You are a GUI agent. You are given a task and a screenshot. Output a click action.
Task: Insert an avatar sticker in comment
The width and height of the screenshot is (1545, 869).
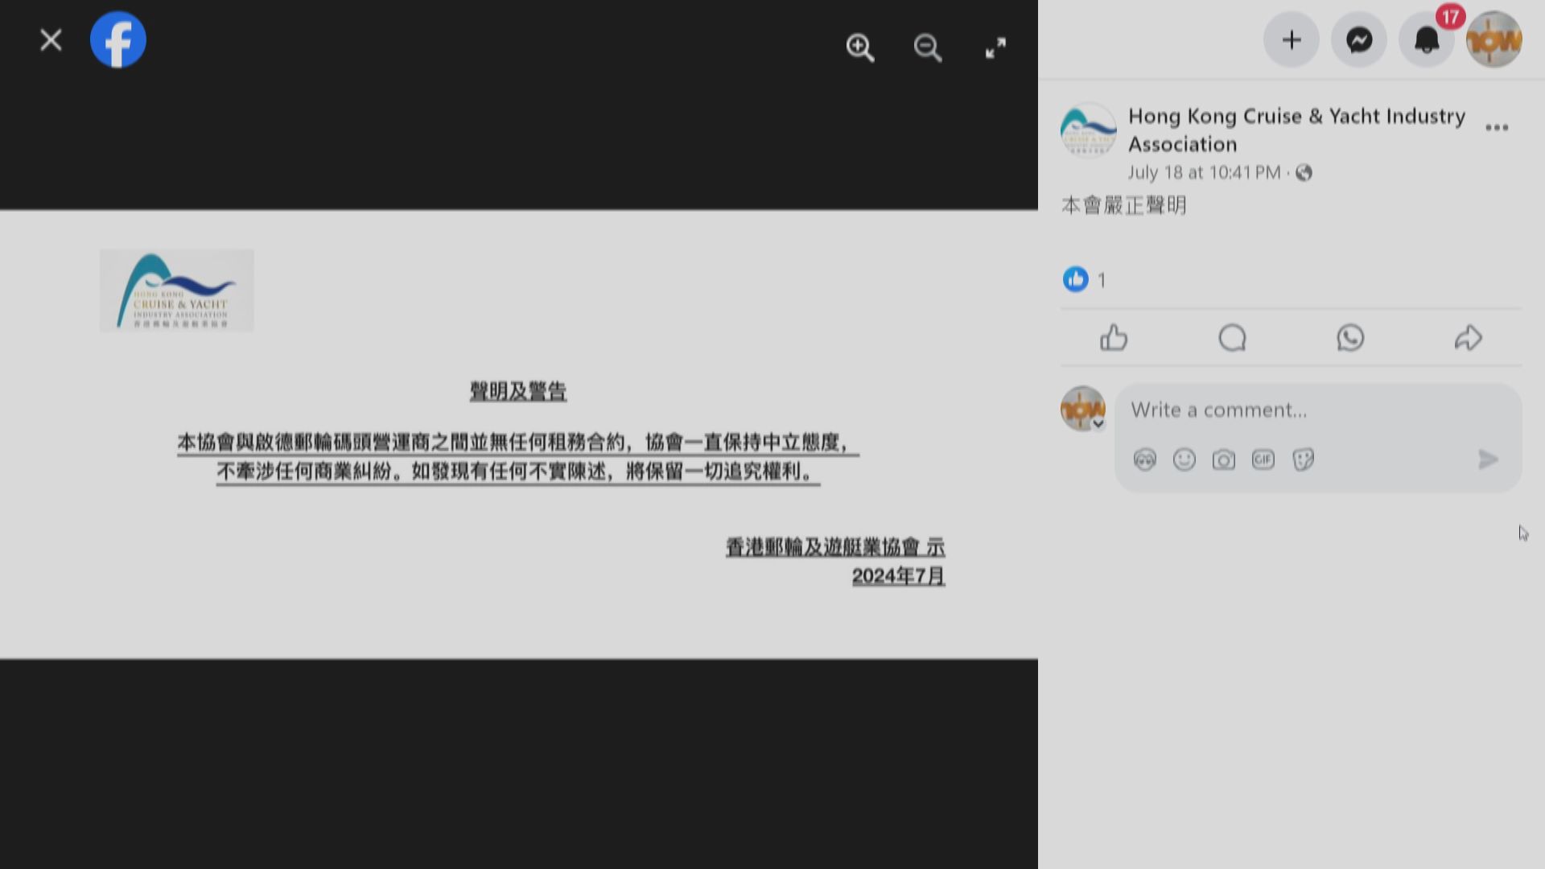click(x=1144, y=459)
